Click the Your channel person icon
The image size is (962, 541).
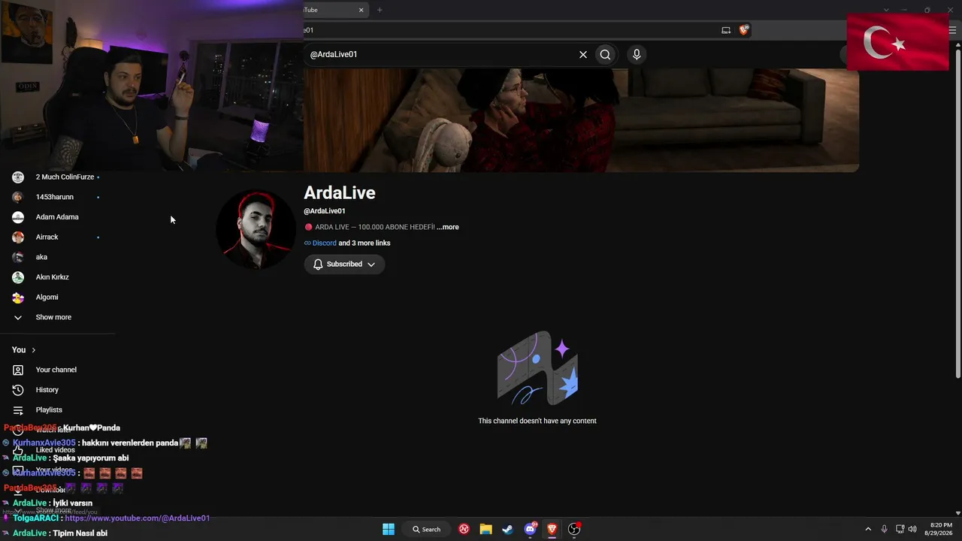(x=18, y=370)
